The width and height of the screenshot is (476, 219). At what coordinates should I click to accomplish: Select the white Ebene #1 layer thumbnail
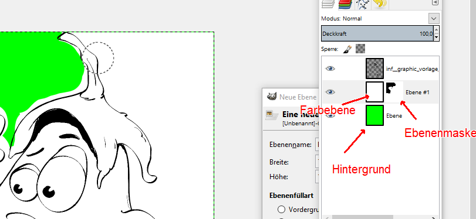[374, 92]
